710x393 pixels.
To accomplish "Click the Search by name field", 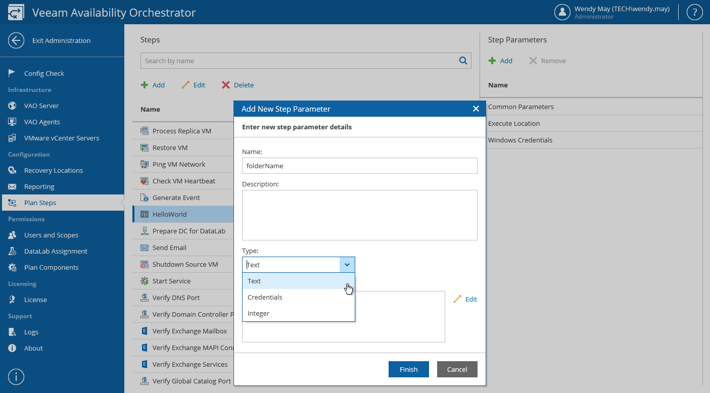I will [306, 61].
